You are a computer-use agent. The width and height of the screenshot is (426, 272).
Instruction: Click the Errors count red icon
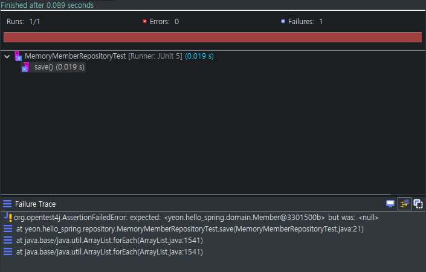[145, 21]
